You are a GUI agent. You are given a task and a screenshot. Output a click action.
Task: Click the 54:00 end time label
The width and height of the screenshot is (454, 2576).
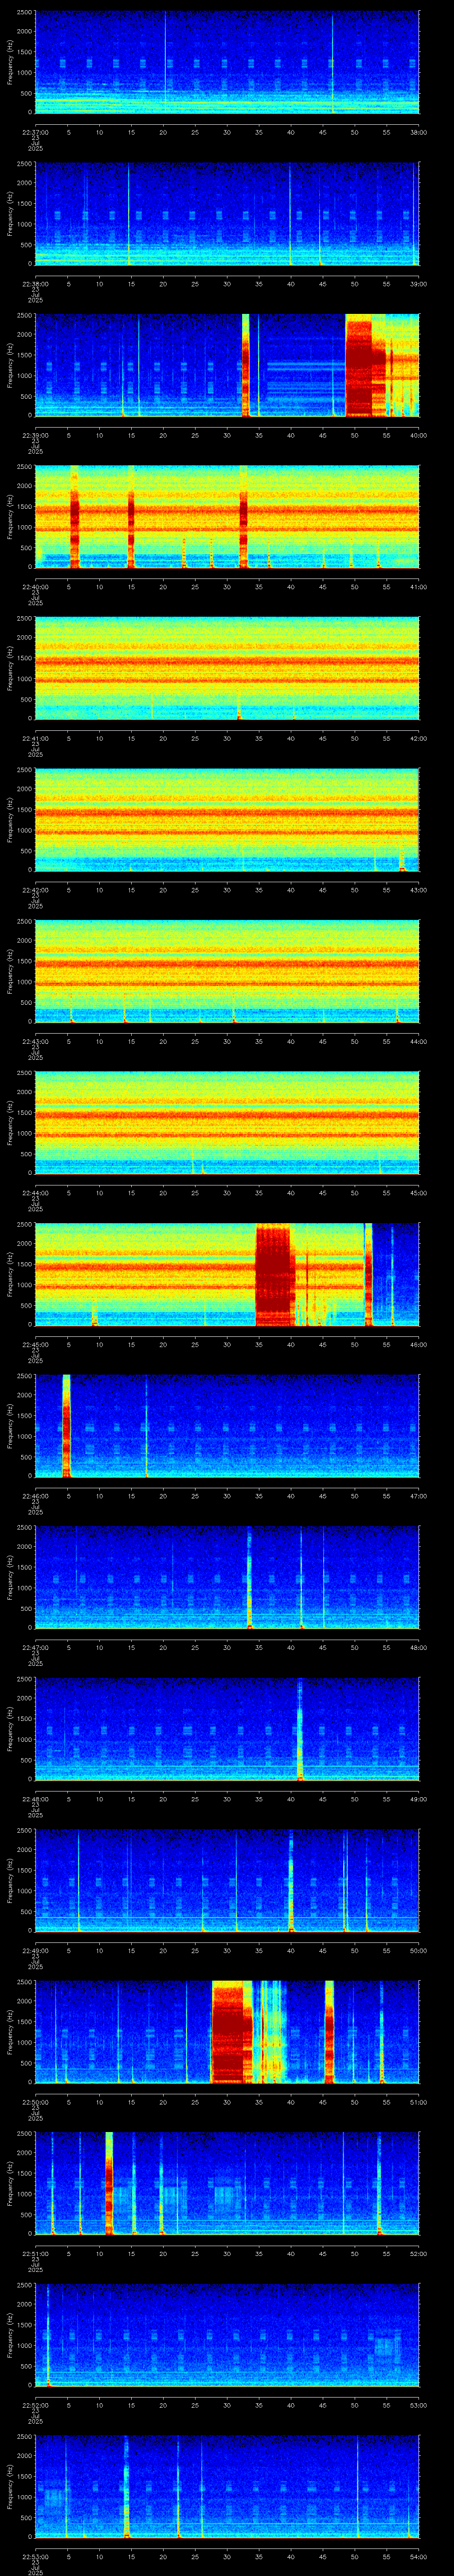click(x=418, y=2557)
